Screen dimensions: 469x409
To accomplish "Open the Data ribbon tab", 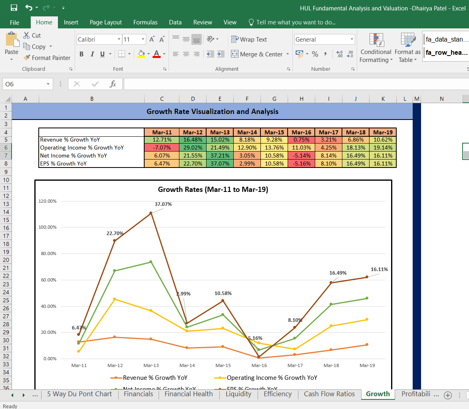I will (x=175, y=22).
